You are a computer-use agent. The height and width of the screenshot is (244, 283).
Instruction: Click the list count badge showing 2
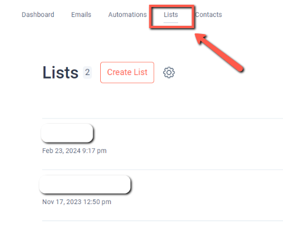(87, 73)
